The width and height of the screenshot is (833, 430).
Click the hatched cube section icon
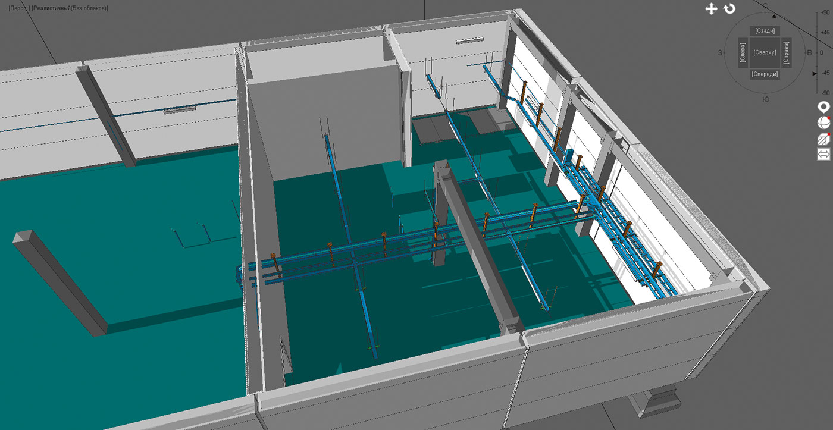click(823, 139)
